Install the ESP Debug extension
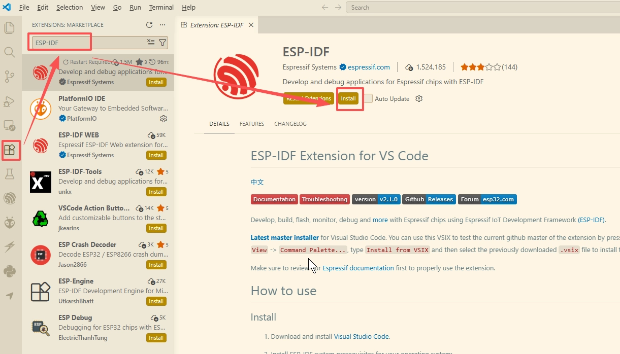 click(156, 338)
